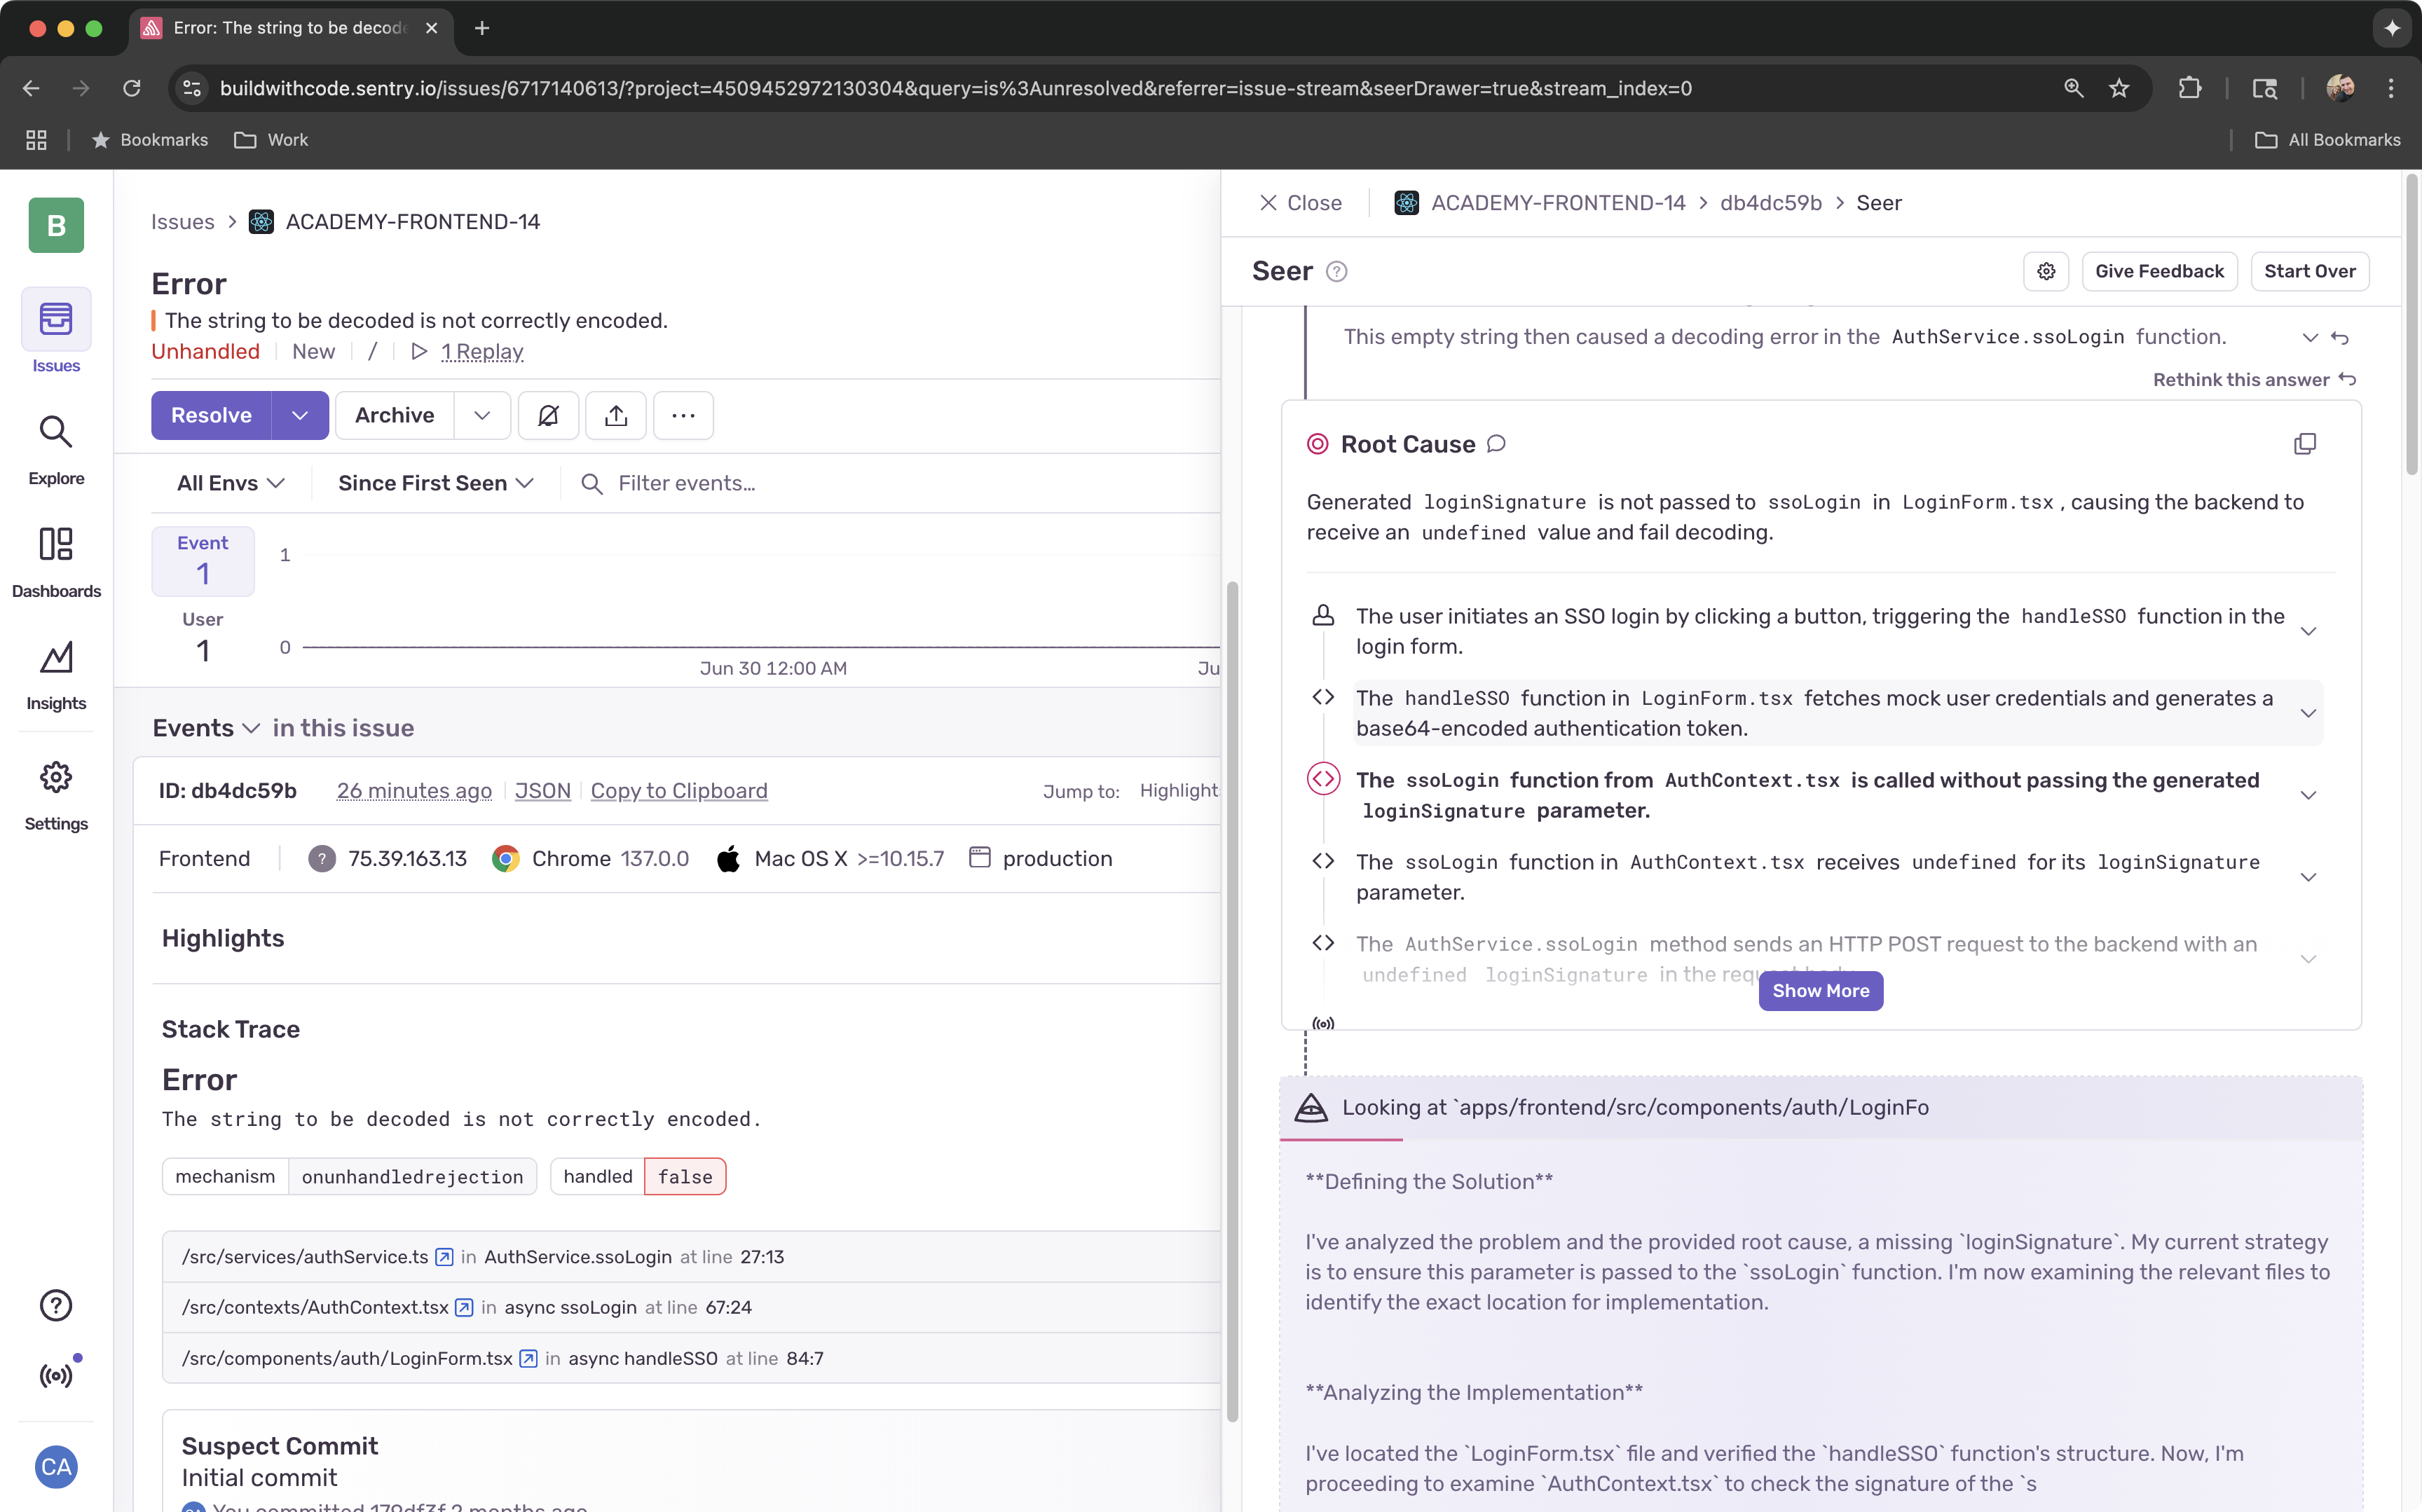Expand the user initiates SSO login step
Image resolution: width=2422 pixels, height=1512 pixels.
coord(2308,631)
